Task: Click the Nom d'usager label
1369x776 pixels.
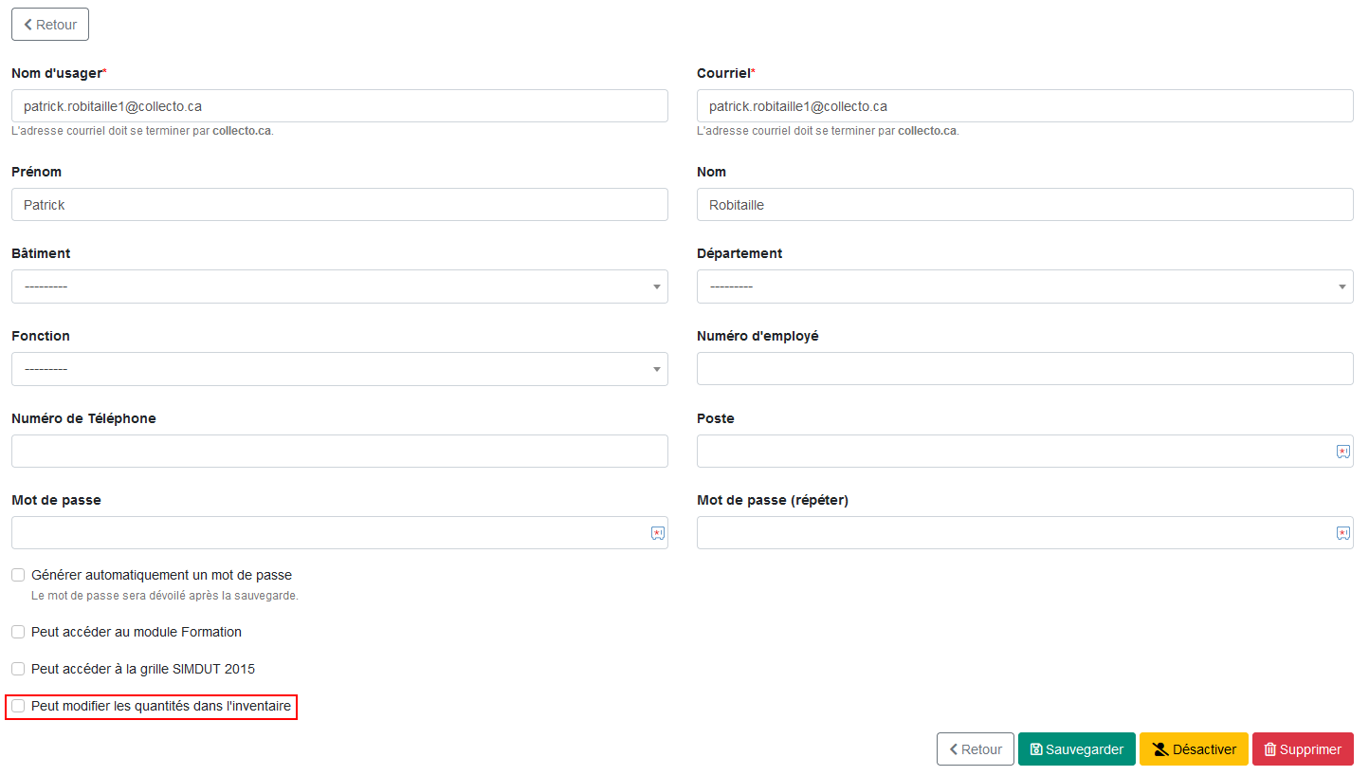Action: coord(59,73)
